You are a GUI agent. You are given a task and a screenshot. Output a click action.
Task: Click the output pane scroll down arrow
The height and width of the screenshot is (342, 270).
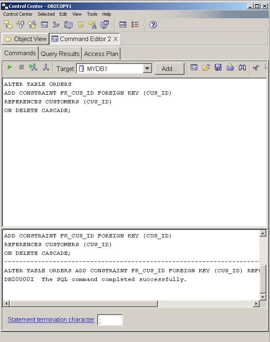coord(263,297)
